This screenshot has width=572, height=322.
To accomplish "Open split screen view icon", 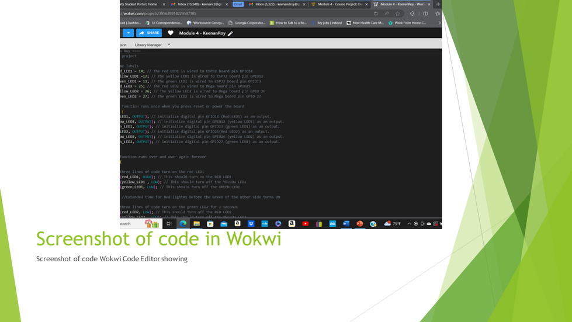I will [x=425, y=13].
